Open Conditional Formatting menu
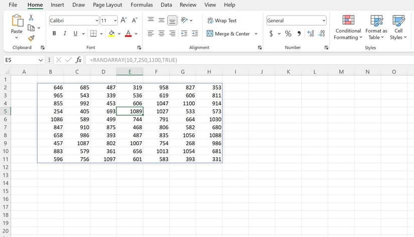The width and height of the screenshot is (414, 237). pyautogui.click(x=348, y=28)
